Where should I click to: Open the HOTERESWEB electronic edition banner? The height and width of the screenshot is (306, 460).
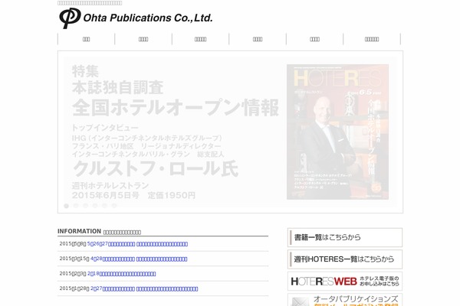345,281
